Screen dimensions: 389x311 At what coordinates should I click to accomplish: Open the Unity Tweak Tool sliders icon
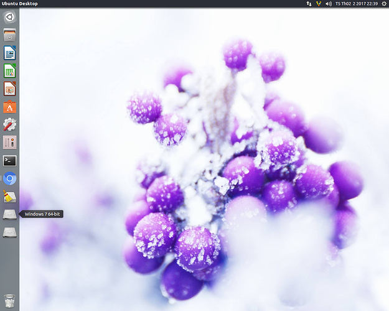[x=10, y=142]
